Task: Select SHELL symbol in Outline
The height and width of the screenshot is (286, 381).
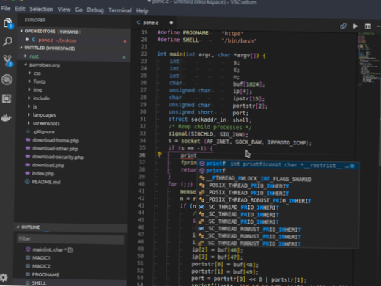Action: pos(39,282)
